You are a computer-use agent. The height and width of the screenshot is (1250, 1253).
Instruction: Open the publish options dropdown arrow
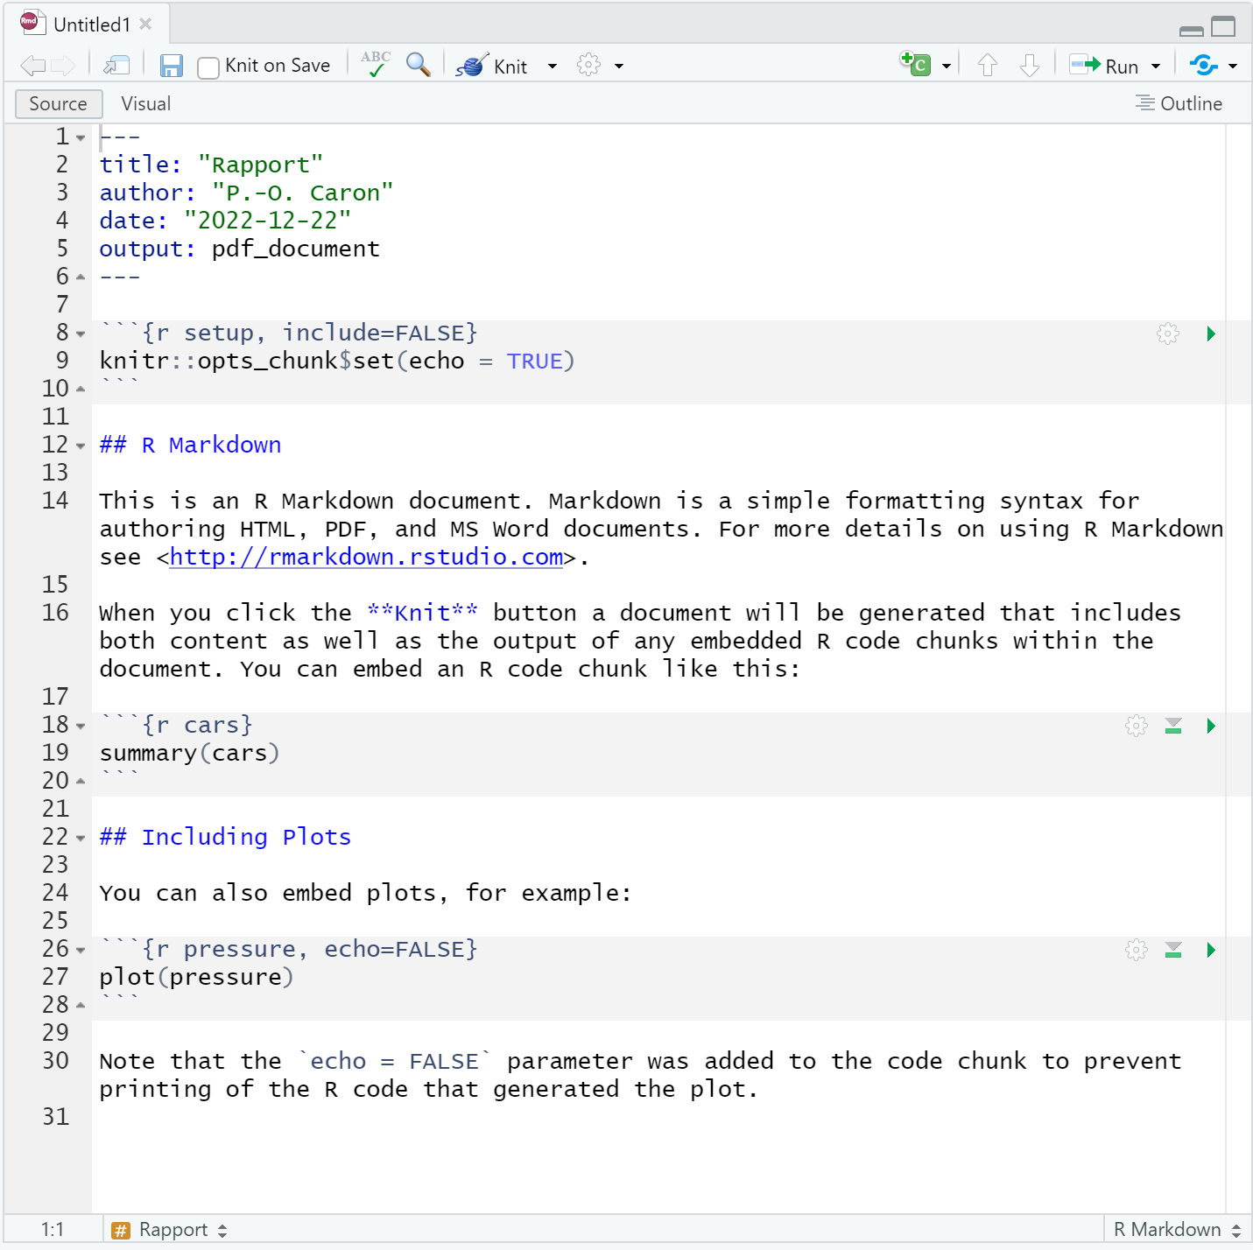pos(1233,67)
